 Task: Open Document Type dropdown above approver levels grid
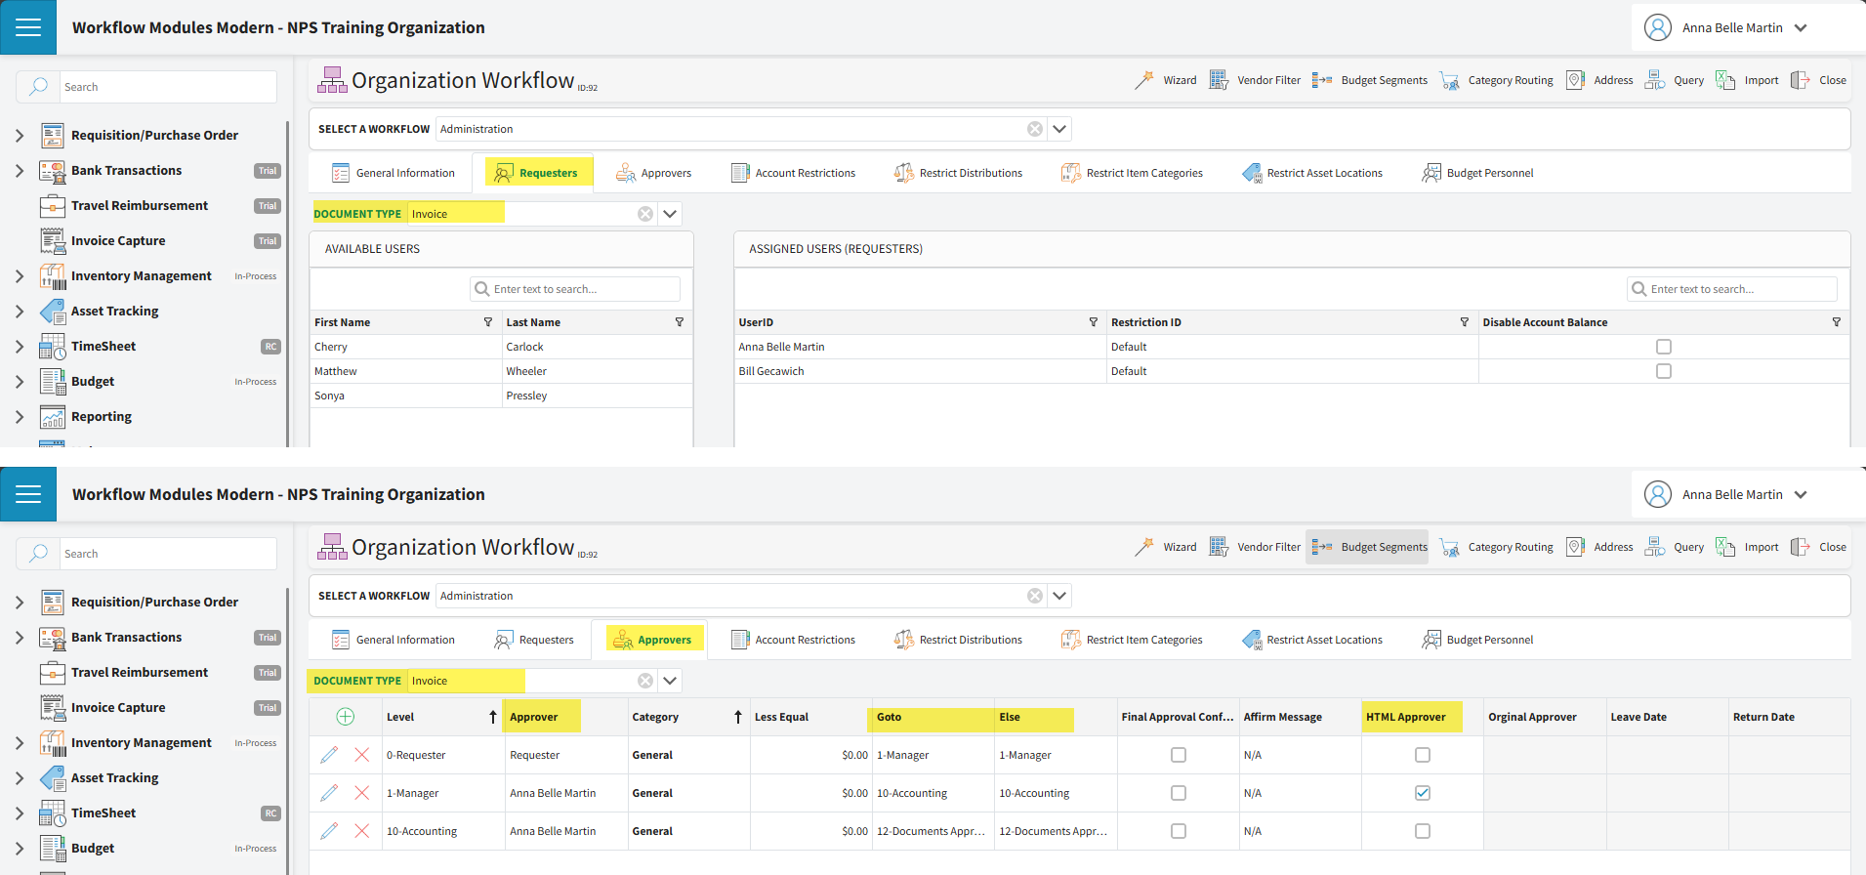(670, 681)
